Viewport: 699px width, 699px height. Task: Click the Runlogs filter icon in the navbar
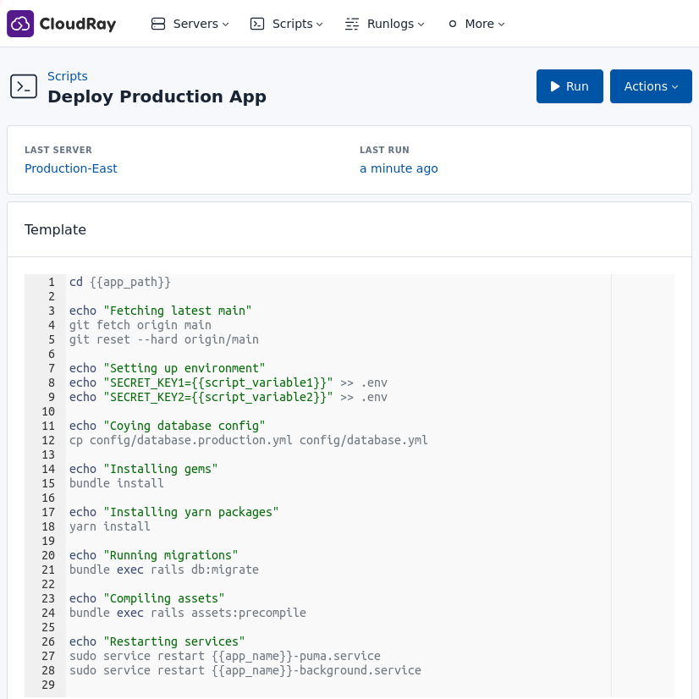click(x=352, y=24)
